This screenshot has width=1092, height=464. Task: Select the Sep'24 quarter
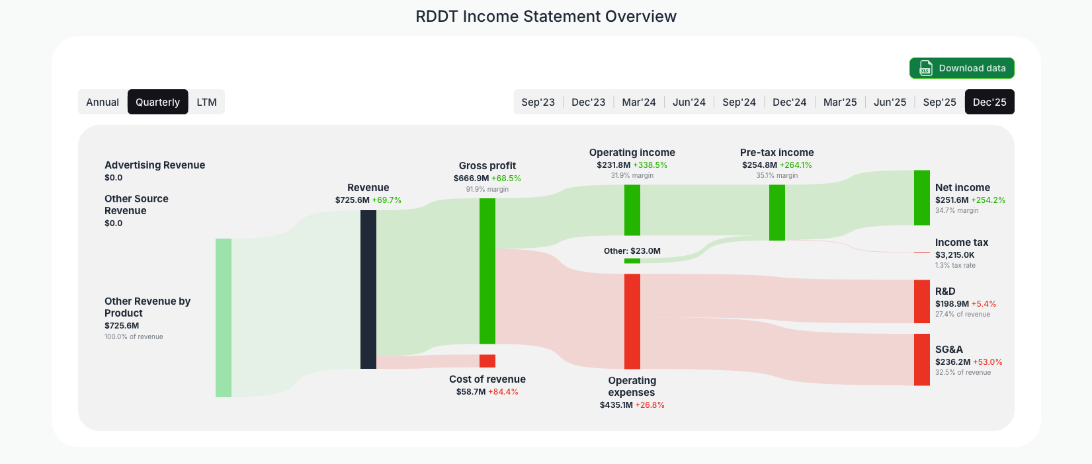(x=739, y=102)
